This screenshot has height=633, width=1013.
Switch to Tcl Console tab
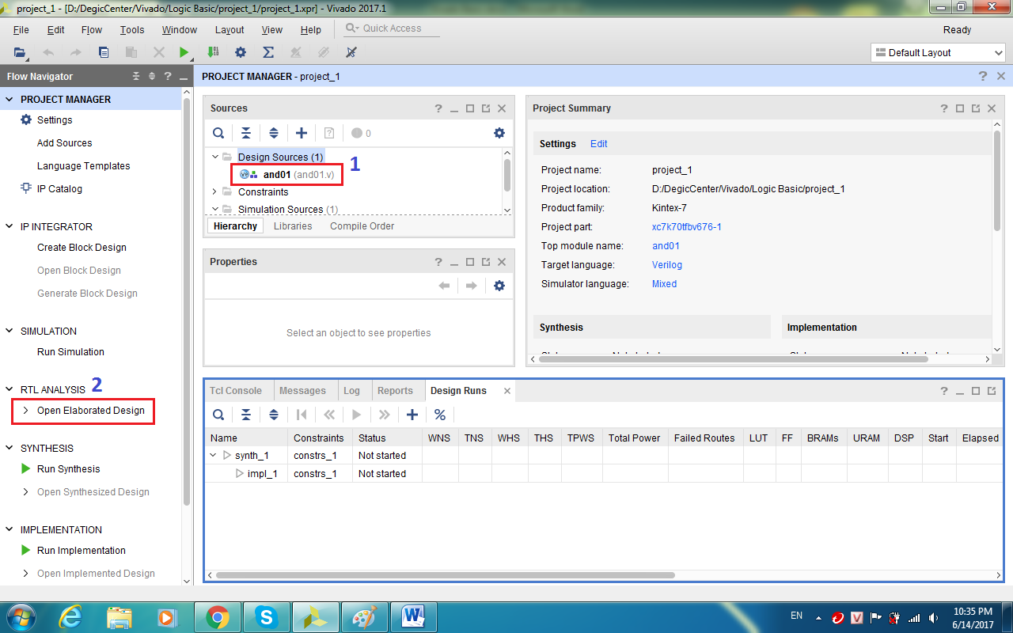pyautogui.click(x=236, y=391)
